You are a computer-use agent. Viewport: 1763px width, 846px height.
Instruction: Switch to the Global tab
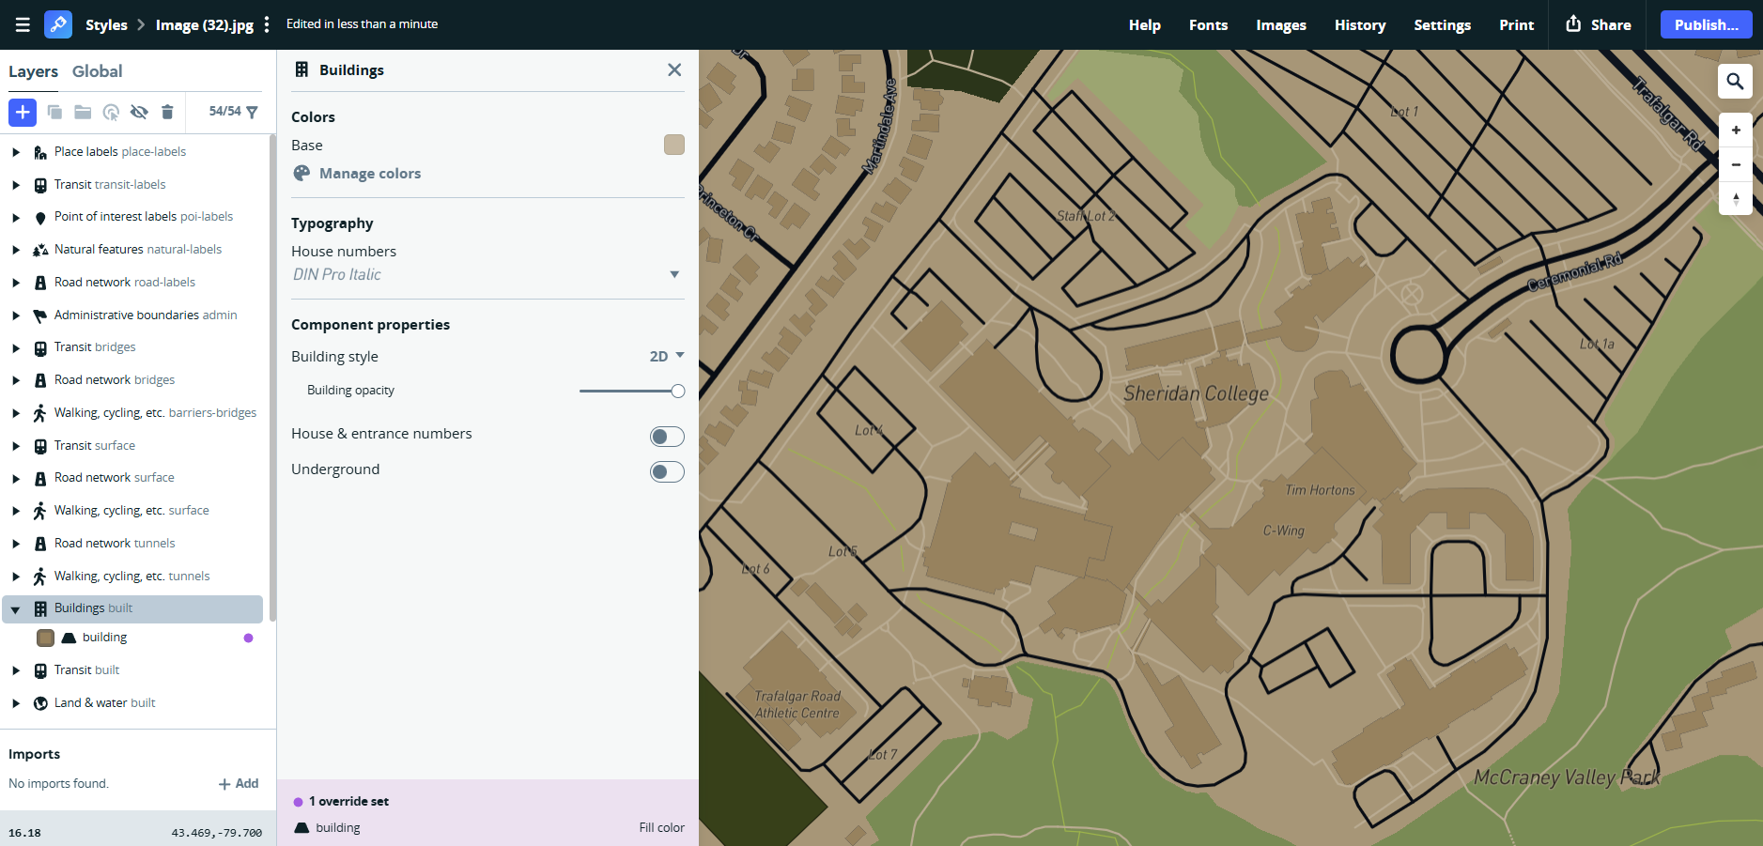pyautogui.click(x=98, y=70)
